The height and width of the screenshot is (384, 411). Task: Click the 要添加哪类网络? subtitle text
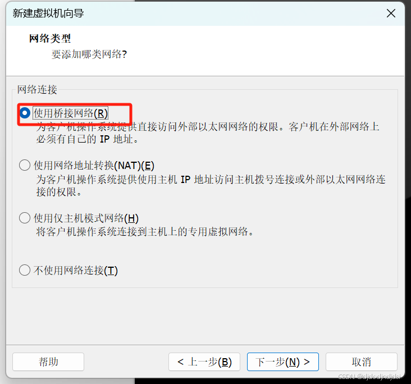coord(89,54)
